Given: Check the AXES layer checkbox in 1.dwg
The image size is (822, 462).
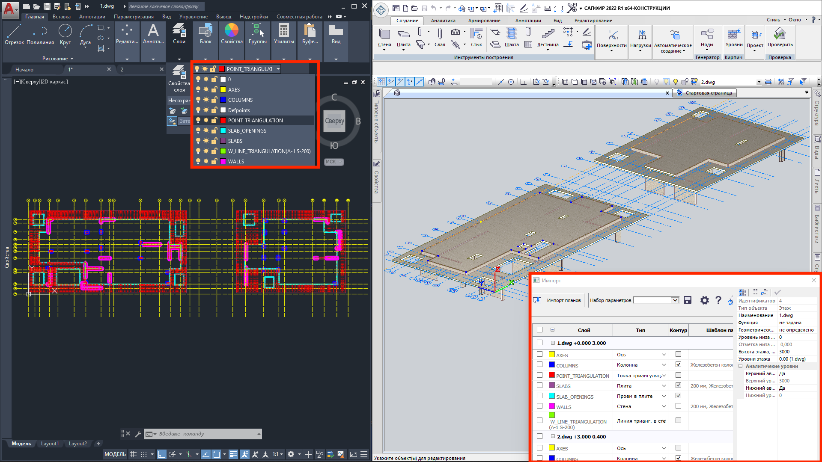Looking at the screenshot, I should point(539,354).
